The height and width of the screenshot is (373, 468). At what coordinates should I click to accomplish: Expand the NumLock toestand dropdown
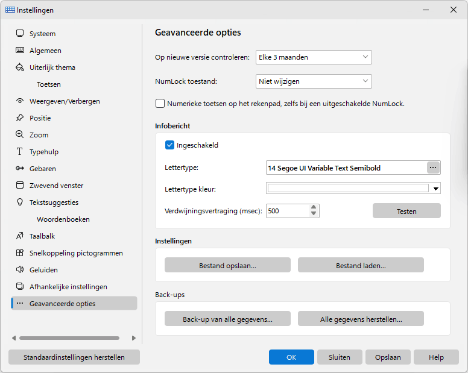[314, 81]
